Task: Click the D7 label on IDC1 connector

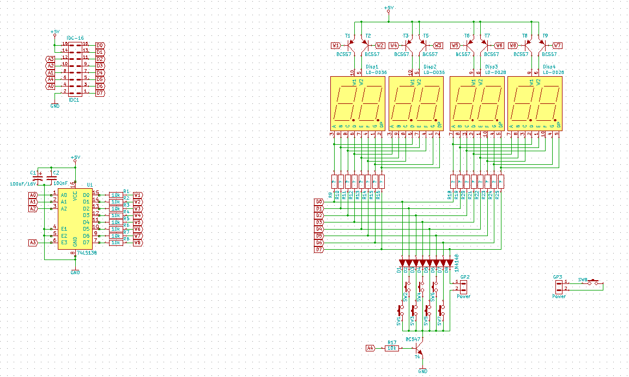Action: coord(100,93)
